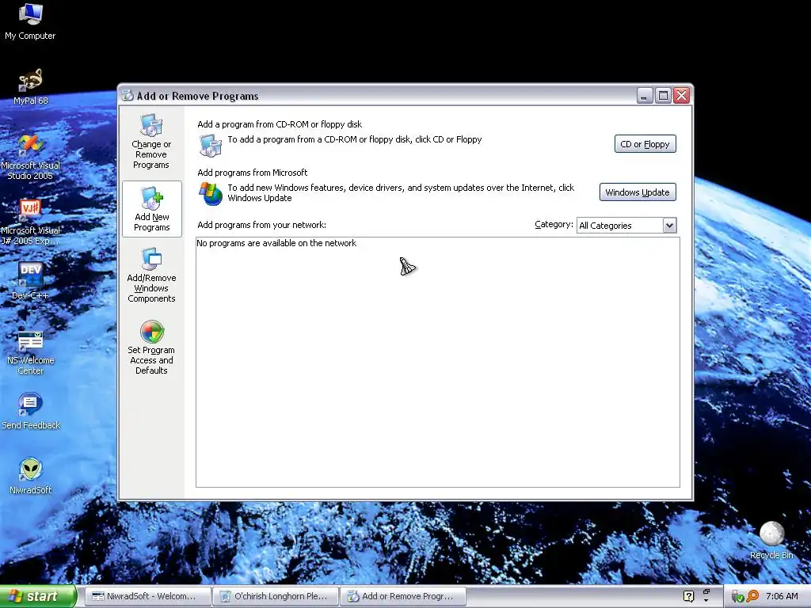Click the 'Add a program from CD-ROM or floppy disk' heading

280,124
